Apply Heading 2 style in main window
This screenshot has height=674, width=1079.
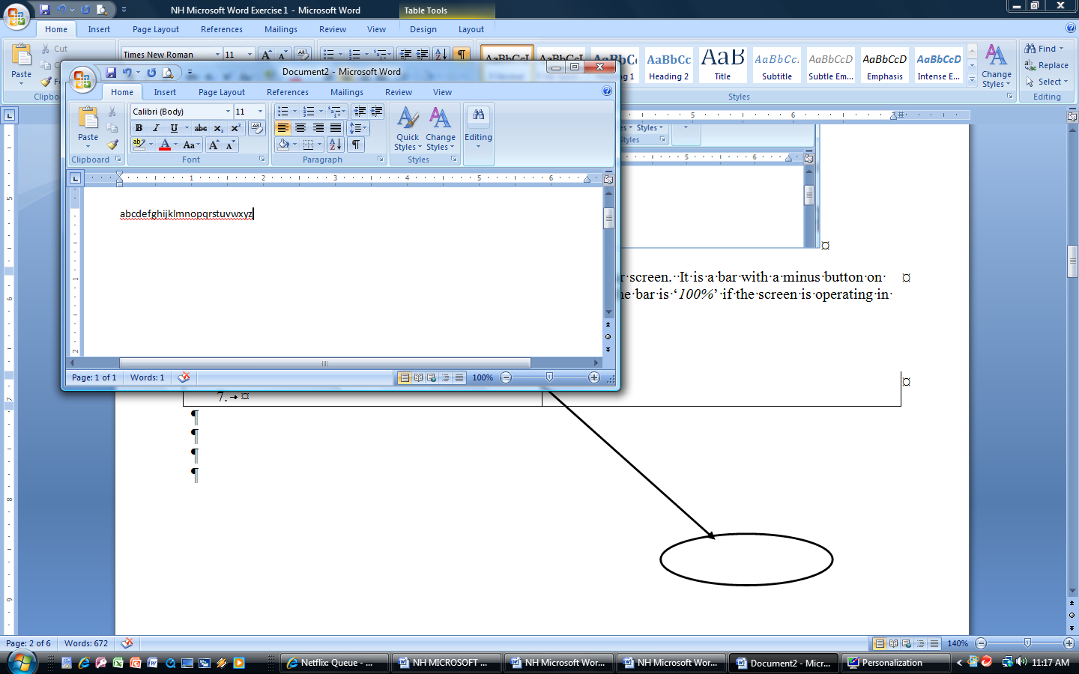[x=668, y=65]
